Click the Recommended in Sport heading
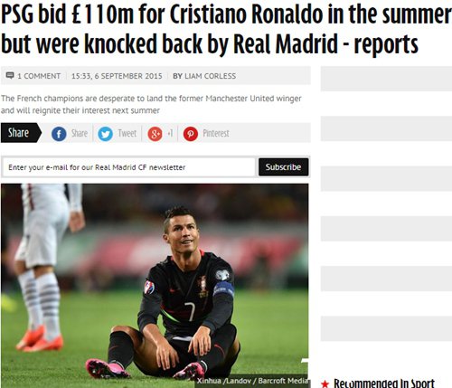 tap(384, 383)
